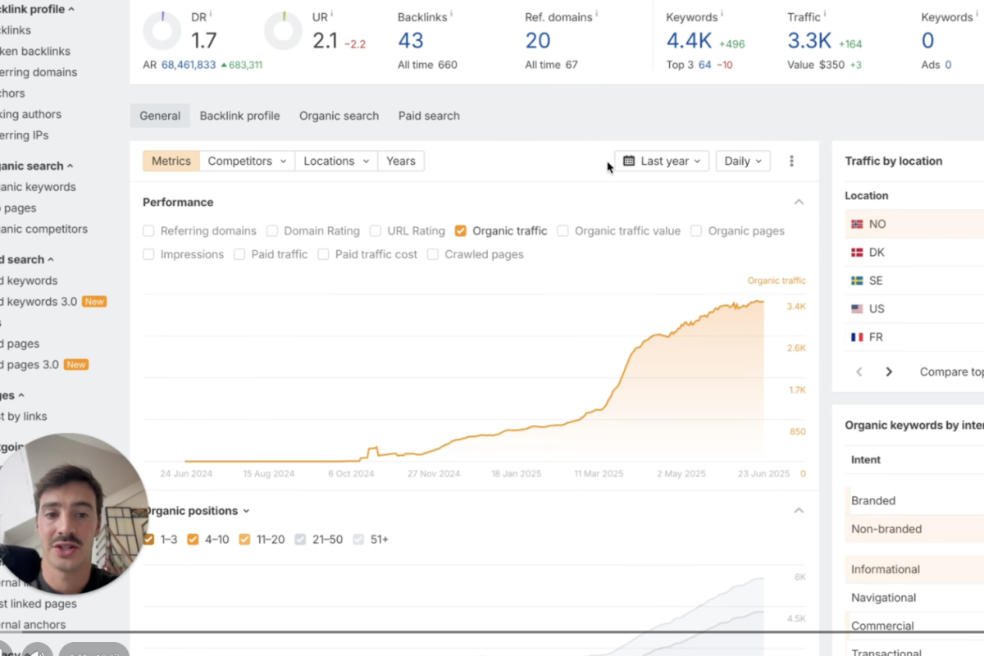Switch to the Backlink profile tab
984x656 pixels.
[239, 116]
